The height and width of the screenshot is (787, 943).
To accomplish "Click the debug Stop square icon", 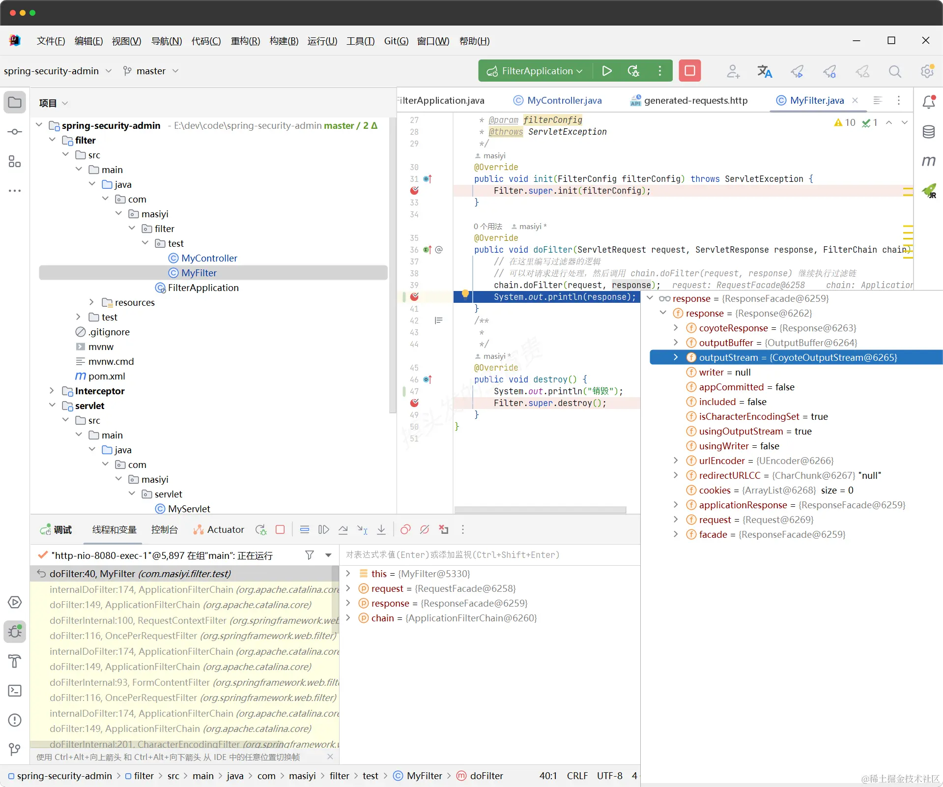I will [280, 529].
